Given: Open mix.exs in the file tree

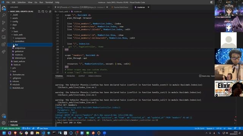Looking at the screenshot, I should pos(30,81).
